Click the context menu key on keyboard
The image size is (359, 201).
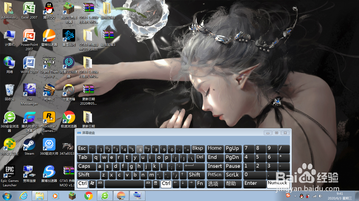(x=156, y=184)
